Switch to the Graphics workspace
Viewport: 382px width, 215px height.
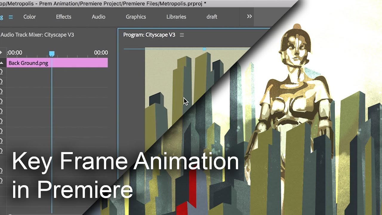click(136, 17)
